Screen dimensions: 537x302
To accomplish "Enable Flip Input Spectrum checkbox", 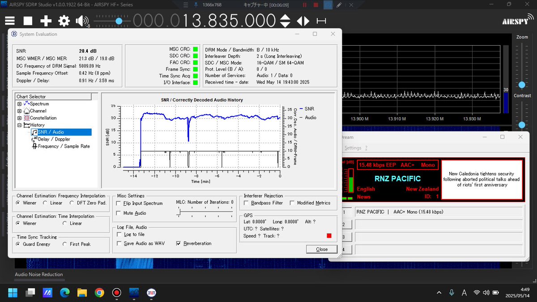I will (119, 203).
